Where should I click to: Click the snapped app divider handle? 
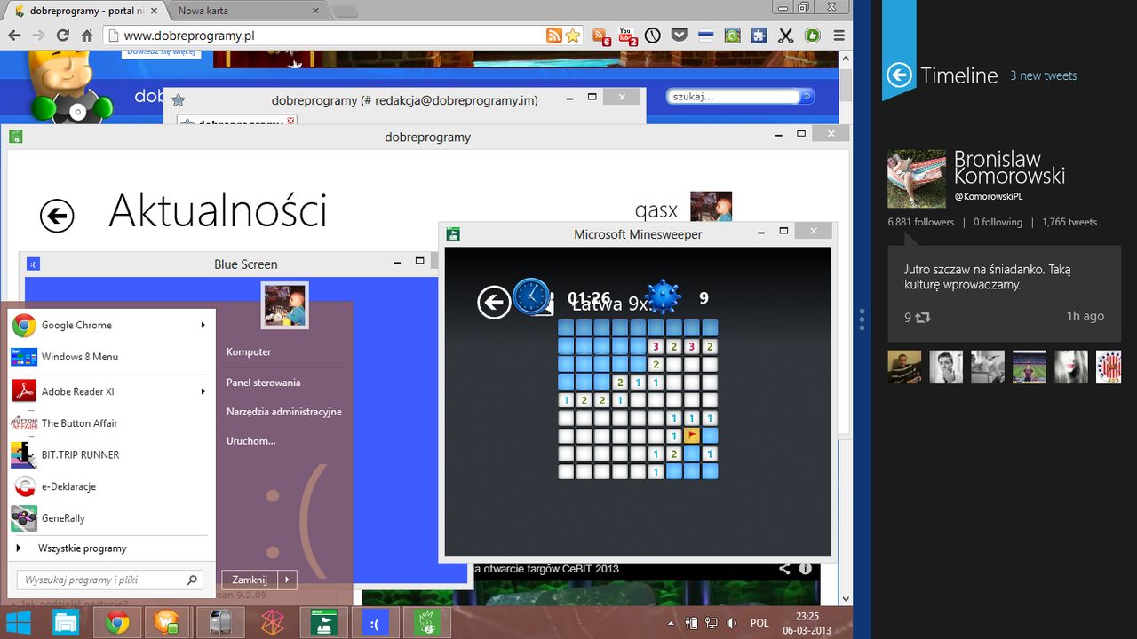[x=862, y=319]
